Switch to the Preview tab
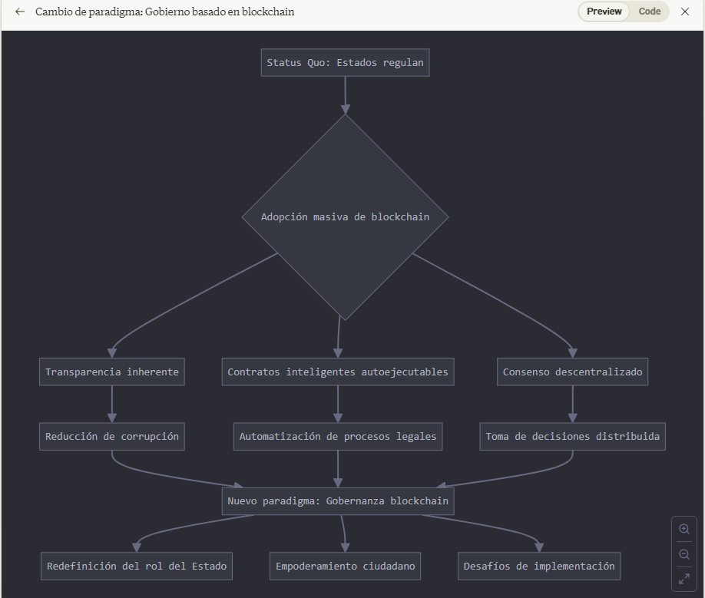The height and width of the screenshot is (598, 705). (x=604, y=12)
